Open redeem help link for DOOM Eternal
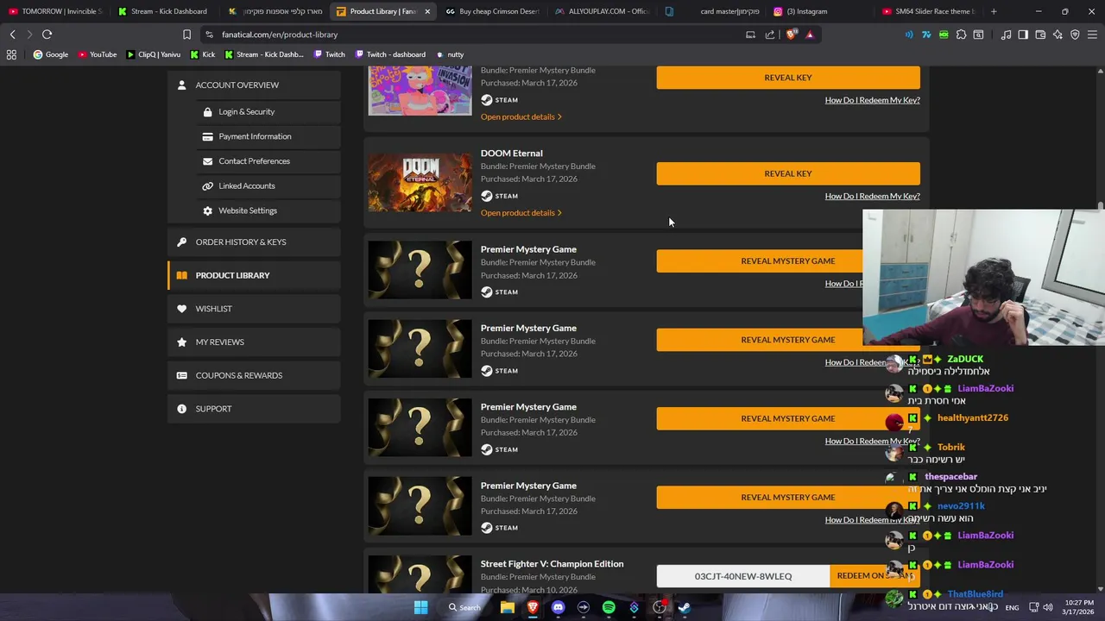 [872, 196]
